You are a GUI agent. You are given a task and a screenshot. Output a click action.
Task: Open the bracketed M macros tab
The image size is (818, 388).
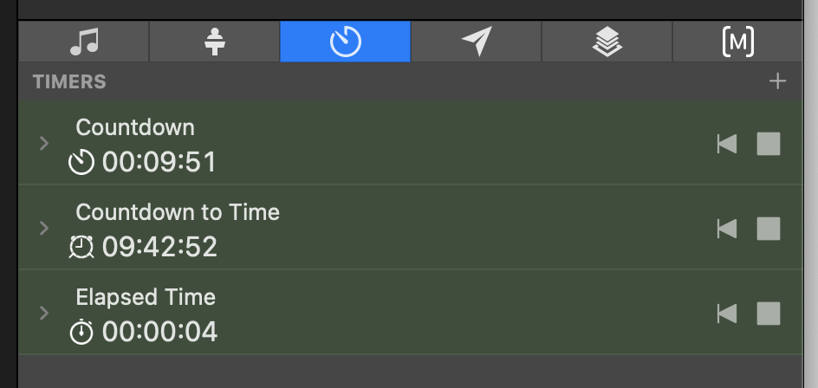click(x=737, y=42)
